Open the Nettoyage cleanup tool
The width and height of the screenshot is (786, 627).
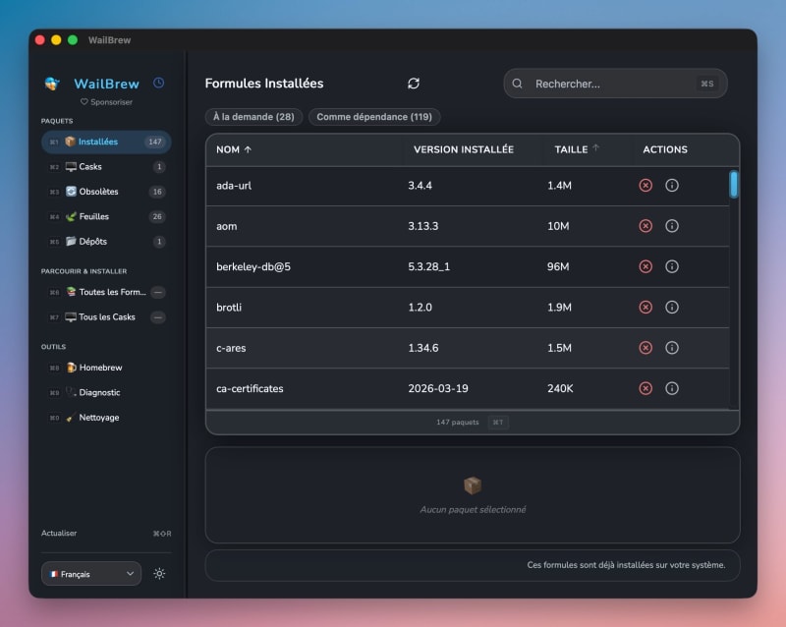coord(106,418)
